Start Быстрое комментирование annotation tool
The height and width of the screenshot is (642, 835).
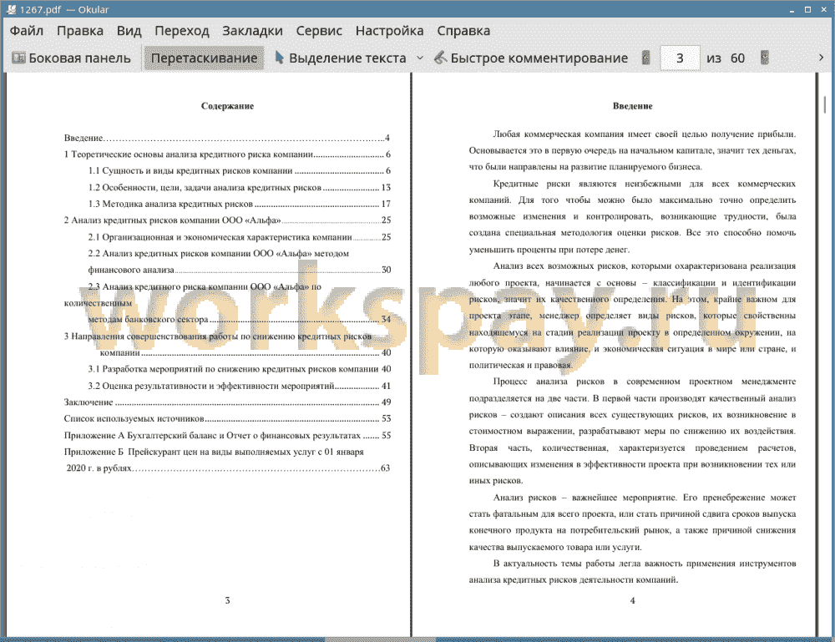coord(531,58)
